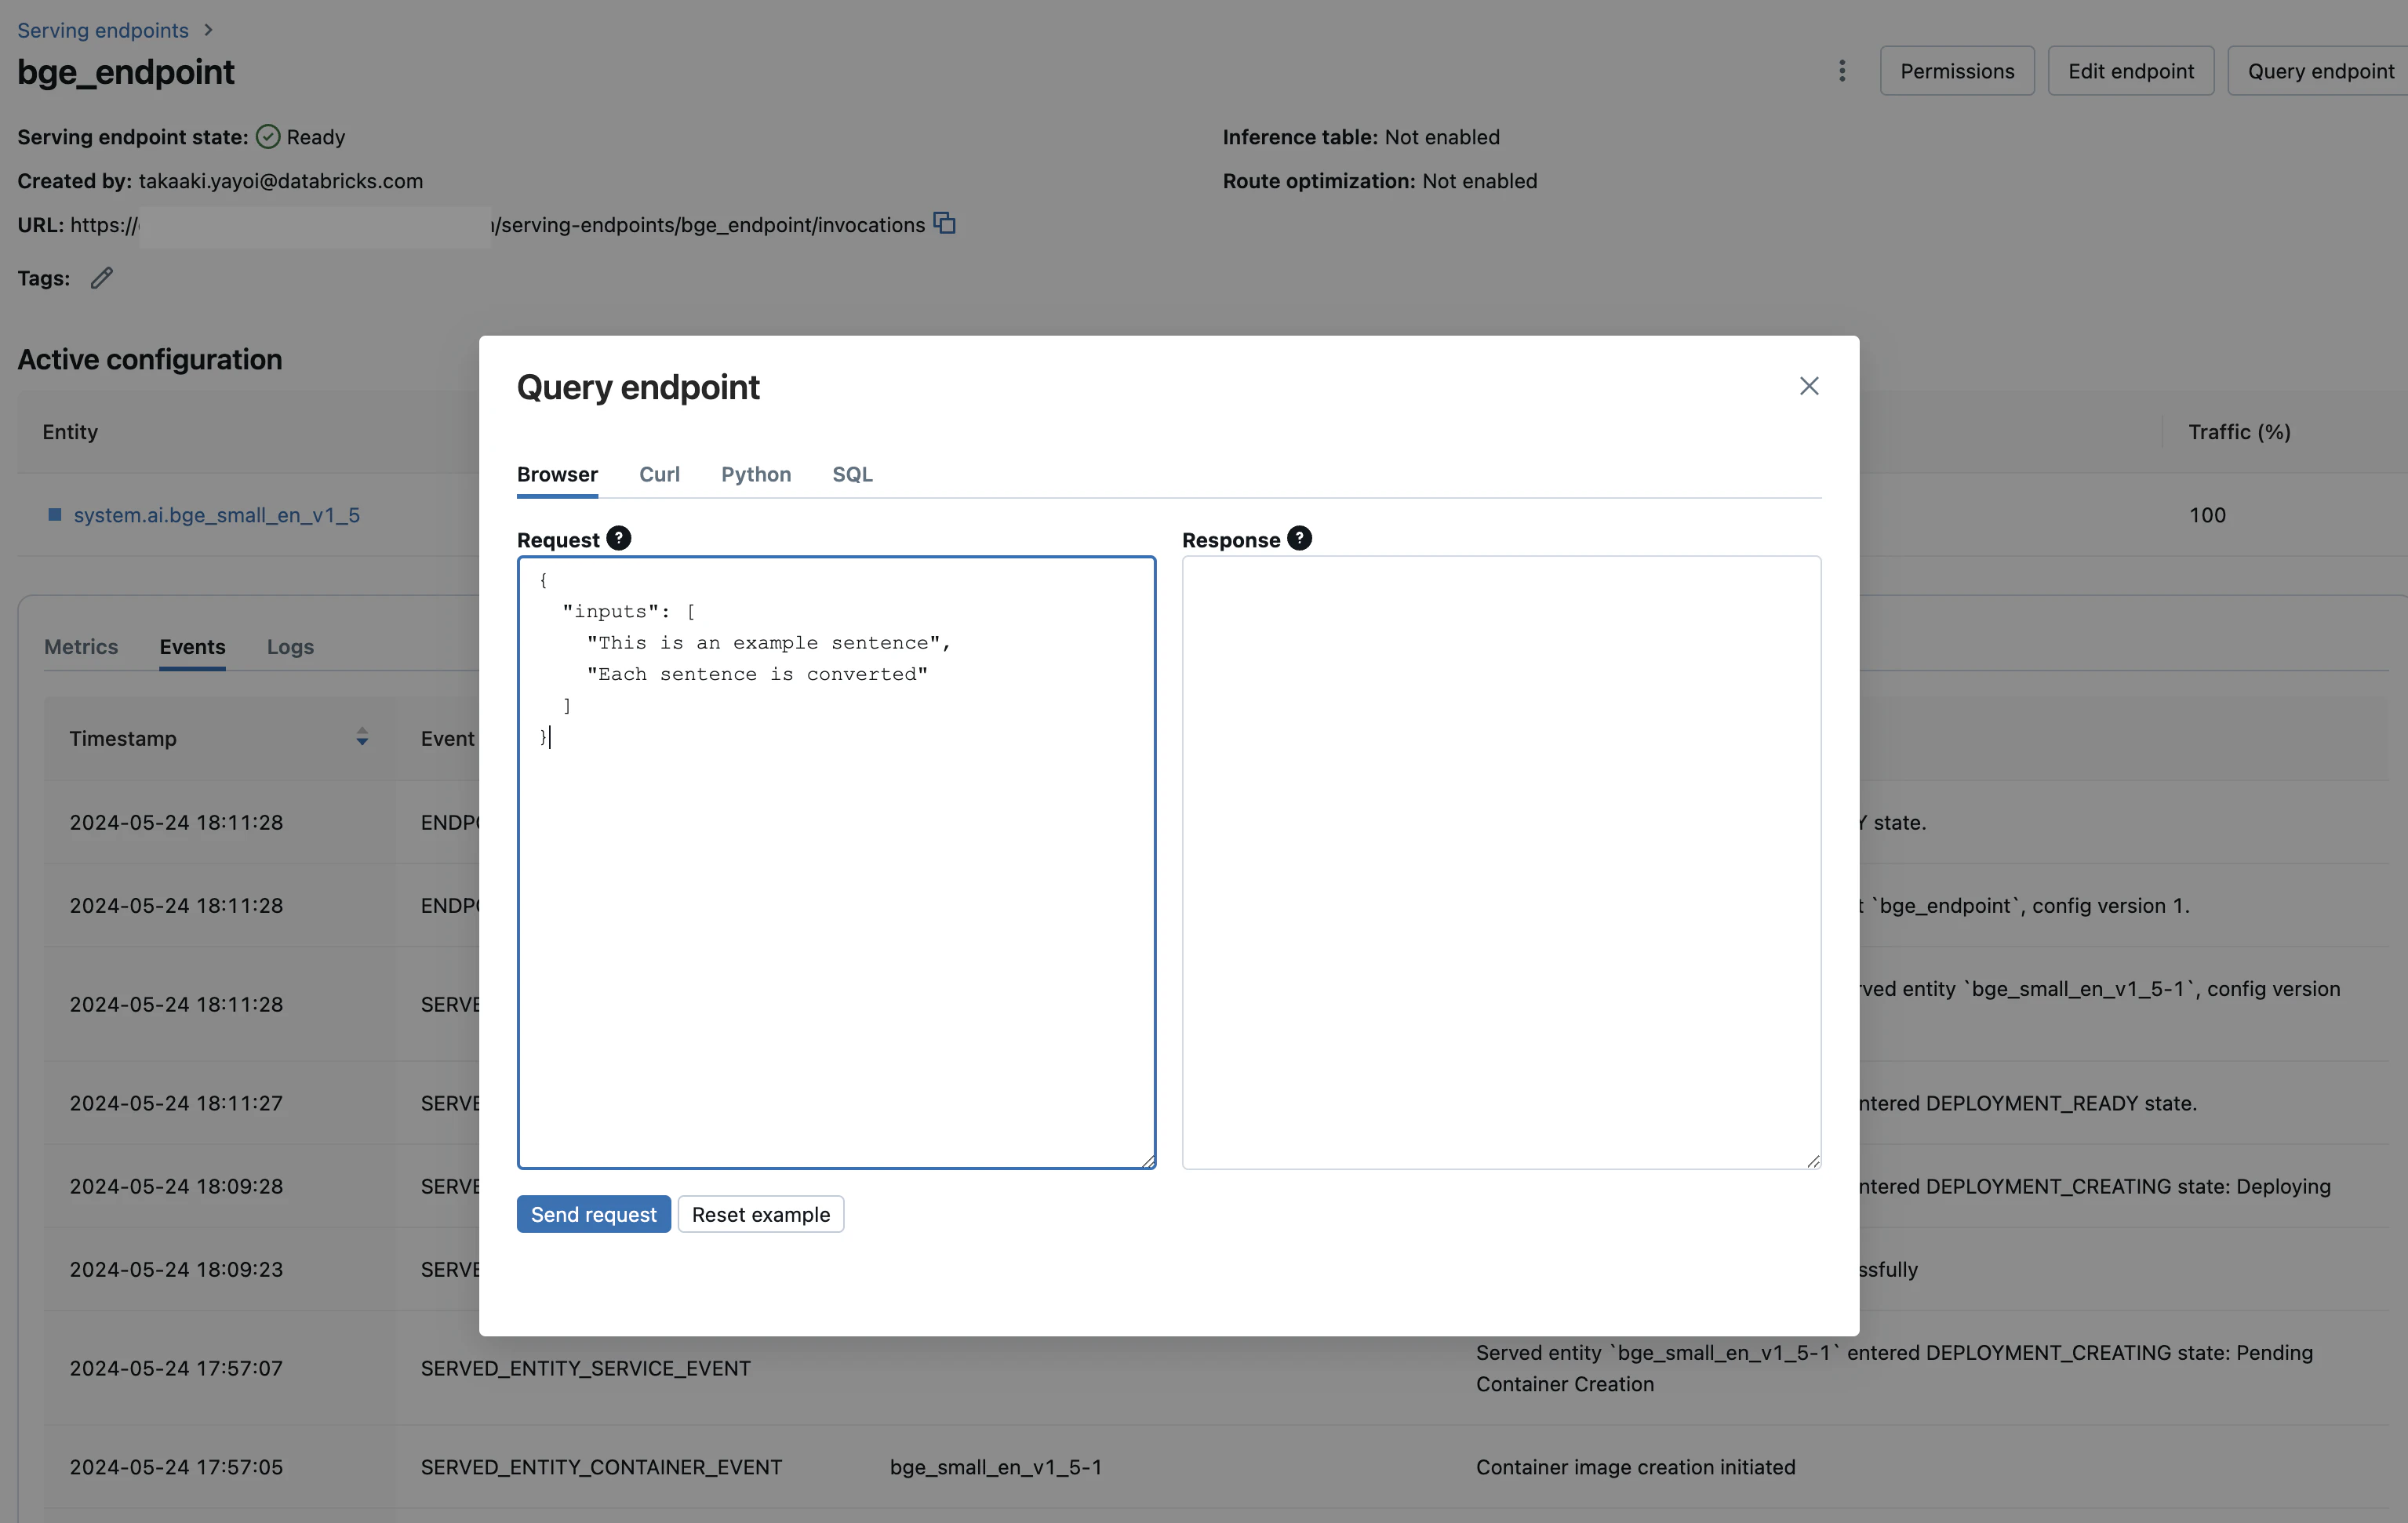Click the Active configuration heading
The height and width of the screenshot is (1523, 2408).
[x=150, y=359]
